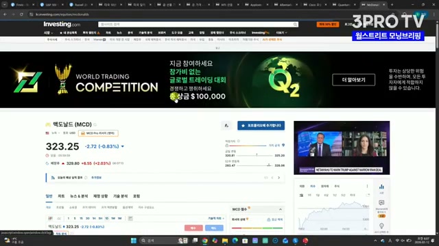Open the 기술적 차트 dropdown
This screenshot has width=439, height=246.
[216, 219]
